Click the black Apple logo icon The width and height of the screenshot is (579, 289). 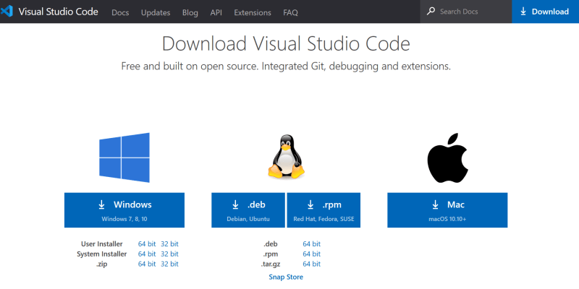click(449, 158)
